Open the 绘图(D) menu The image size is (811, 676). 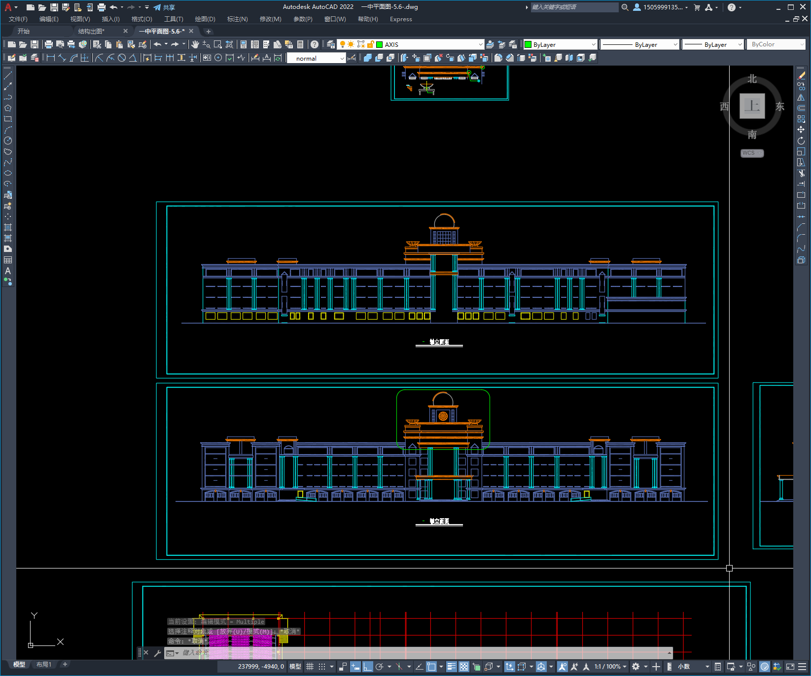(205, 19)
